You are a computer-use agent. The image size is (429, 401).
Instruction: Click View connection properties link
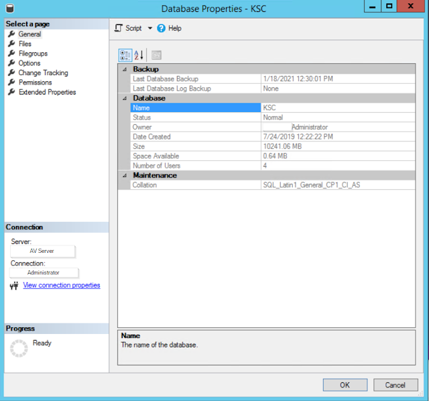[62, 285]
